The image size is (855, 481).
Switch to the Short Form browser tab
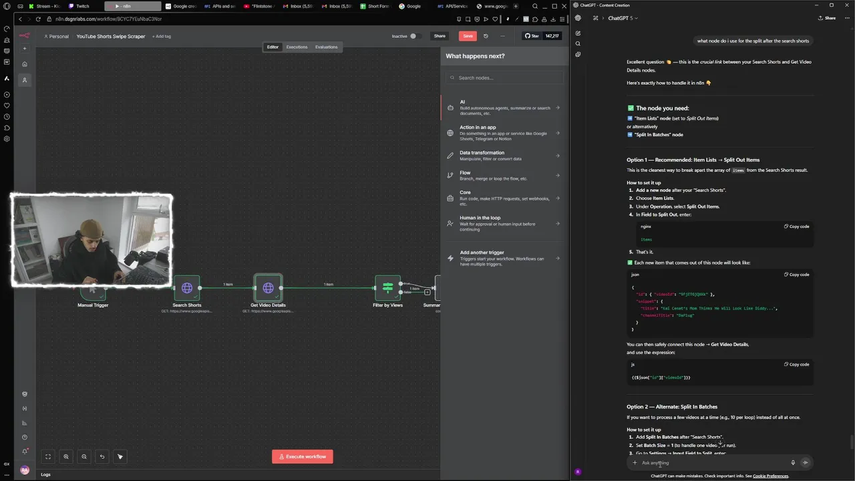(x=375, y=6)
